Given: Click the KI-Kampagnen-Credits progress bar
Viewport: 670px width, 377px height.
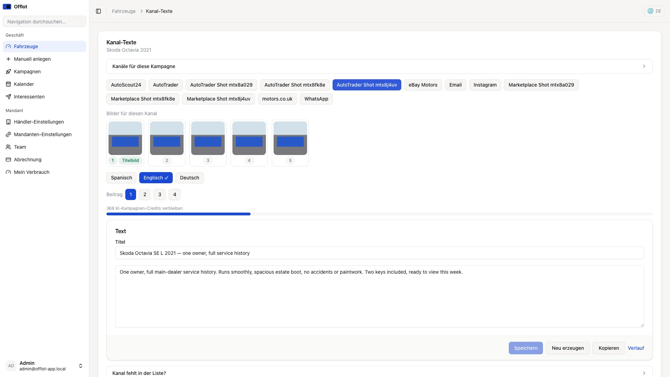Looking at the screenshot, I should coord(380,214).
